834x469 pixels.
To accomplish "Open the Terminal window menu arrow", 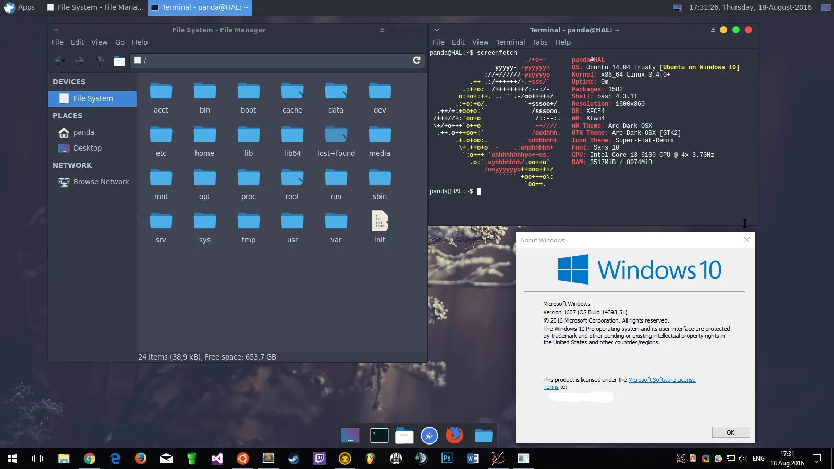I will (x=437, y=30).
